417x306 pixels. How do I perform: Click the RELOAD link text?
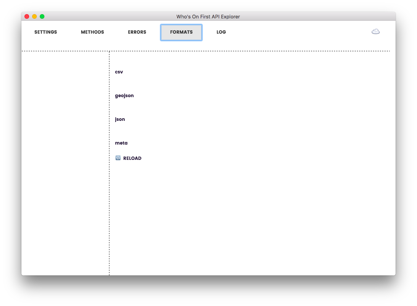point(132,158)
